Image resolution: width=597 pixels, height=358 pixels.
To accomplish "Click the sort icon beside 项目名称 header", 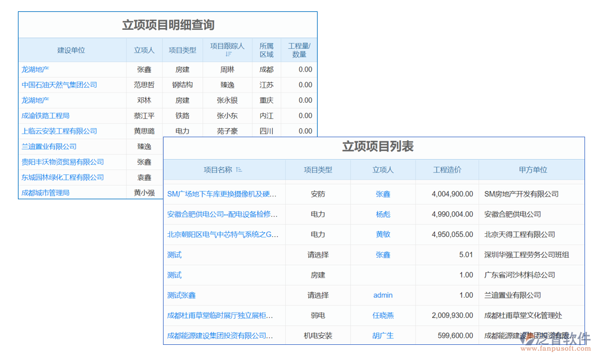I will coord(239,170).
